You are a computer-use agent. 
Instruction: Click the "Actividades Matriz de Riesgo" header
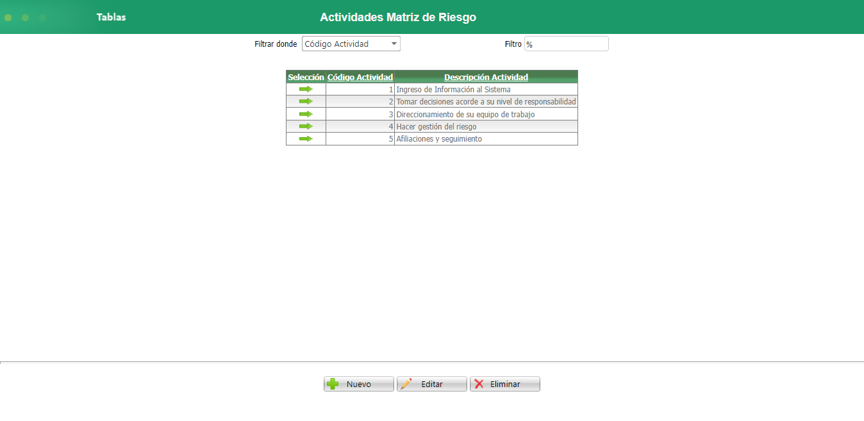[398, 17]
